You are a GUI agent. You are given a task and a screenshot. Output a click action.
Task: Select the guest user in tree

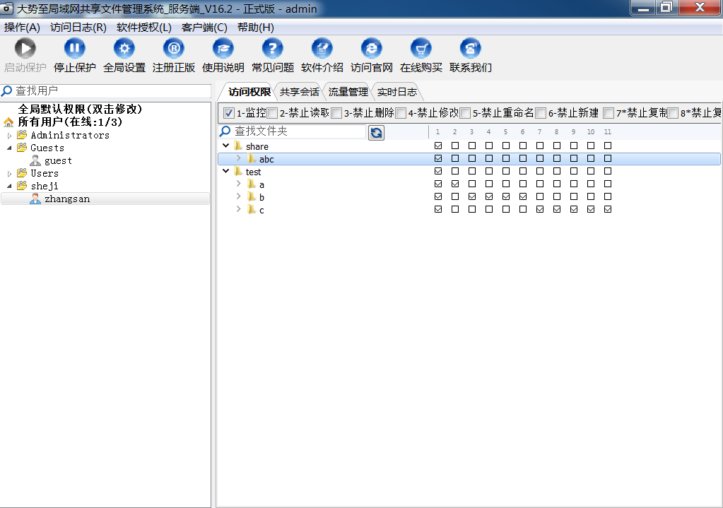pos(58,160)
